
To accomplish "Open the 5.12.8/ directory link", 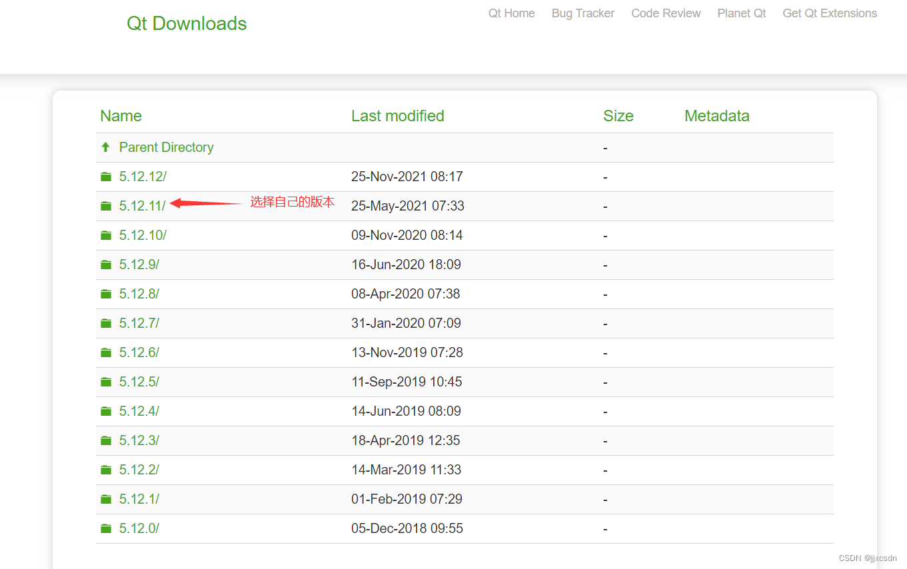I will coord(139,294).
